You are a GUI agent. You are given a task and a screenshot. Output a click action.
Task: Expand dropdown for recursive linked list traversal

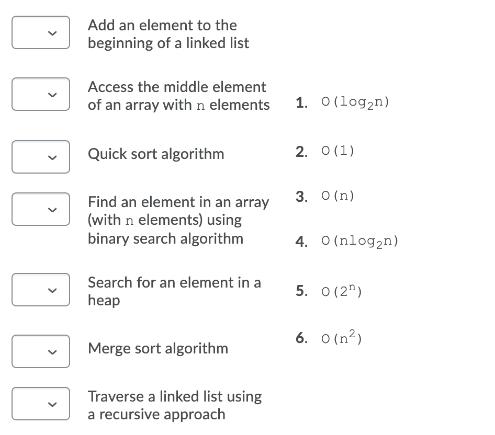(41, 404)
